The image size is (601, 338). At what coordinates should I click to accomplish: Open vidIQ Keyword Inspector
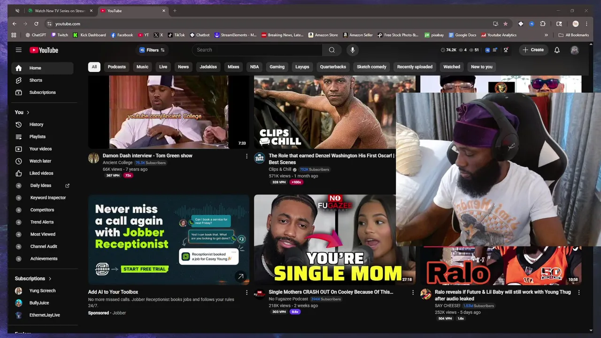tap(42, 198)
